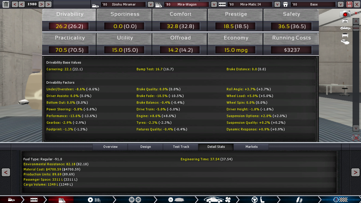Click the Engineering Time: 37.54 entry

click(206, 159)
